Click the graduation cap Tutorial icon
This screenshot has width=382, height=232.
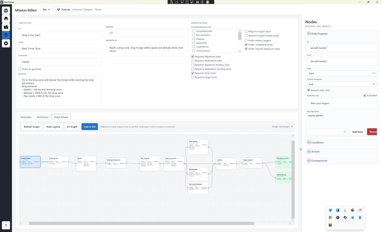point(59,9)
